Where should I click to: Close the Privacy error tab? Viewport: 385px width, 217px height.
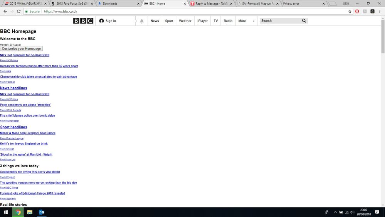click(x=323, y=4)
